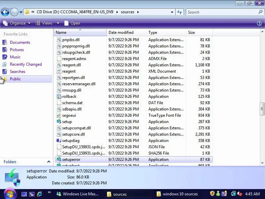Click the folder icon in address bar

[27, 12]
